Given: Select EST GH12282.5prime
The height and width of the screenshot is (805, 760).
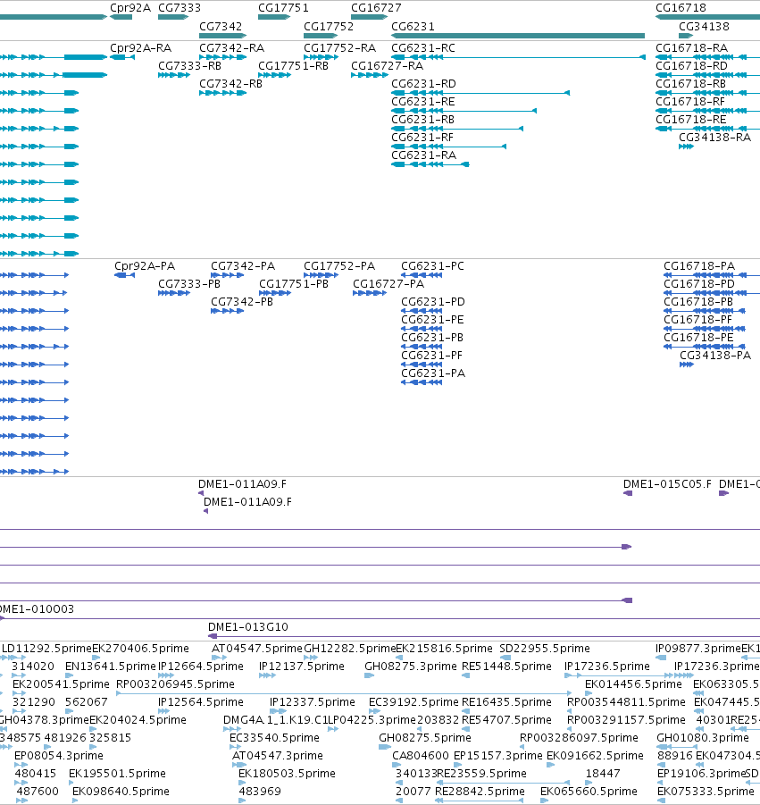Looking at the screenshot, I should (x=350, y=649).
